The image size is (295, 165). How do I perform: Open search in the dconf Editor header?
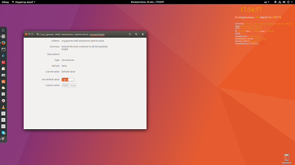point(136,34)
